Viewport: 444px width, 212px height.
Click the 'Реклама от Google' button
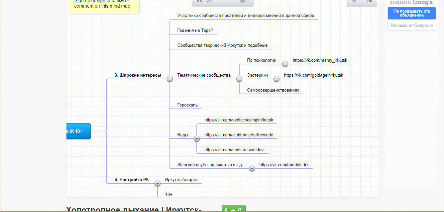(x=412, y=26)
